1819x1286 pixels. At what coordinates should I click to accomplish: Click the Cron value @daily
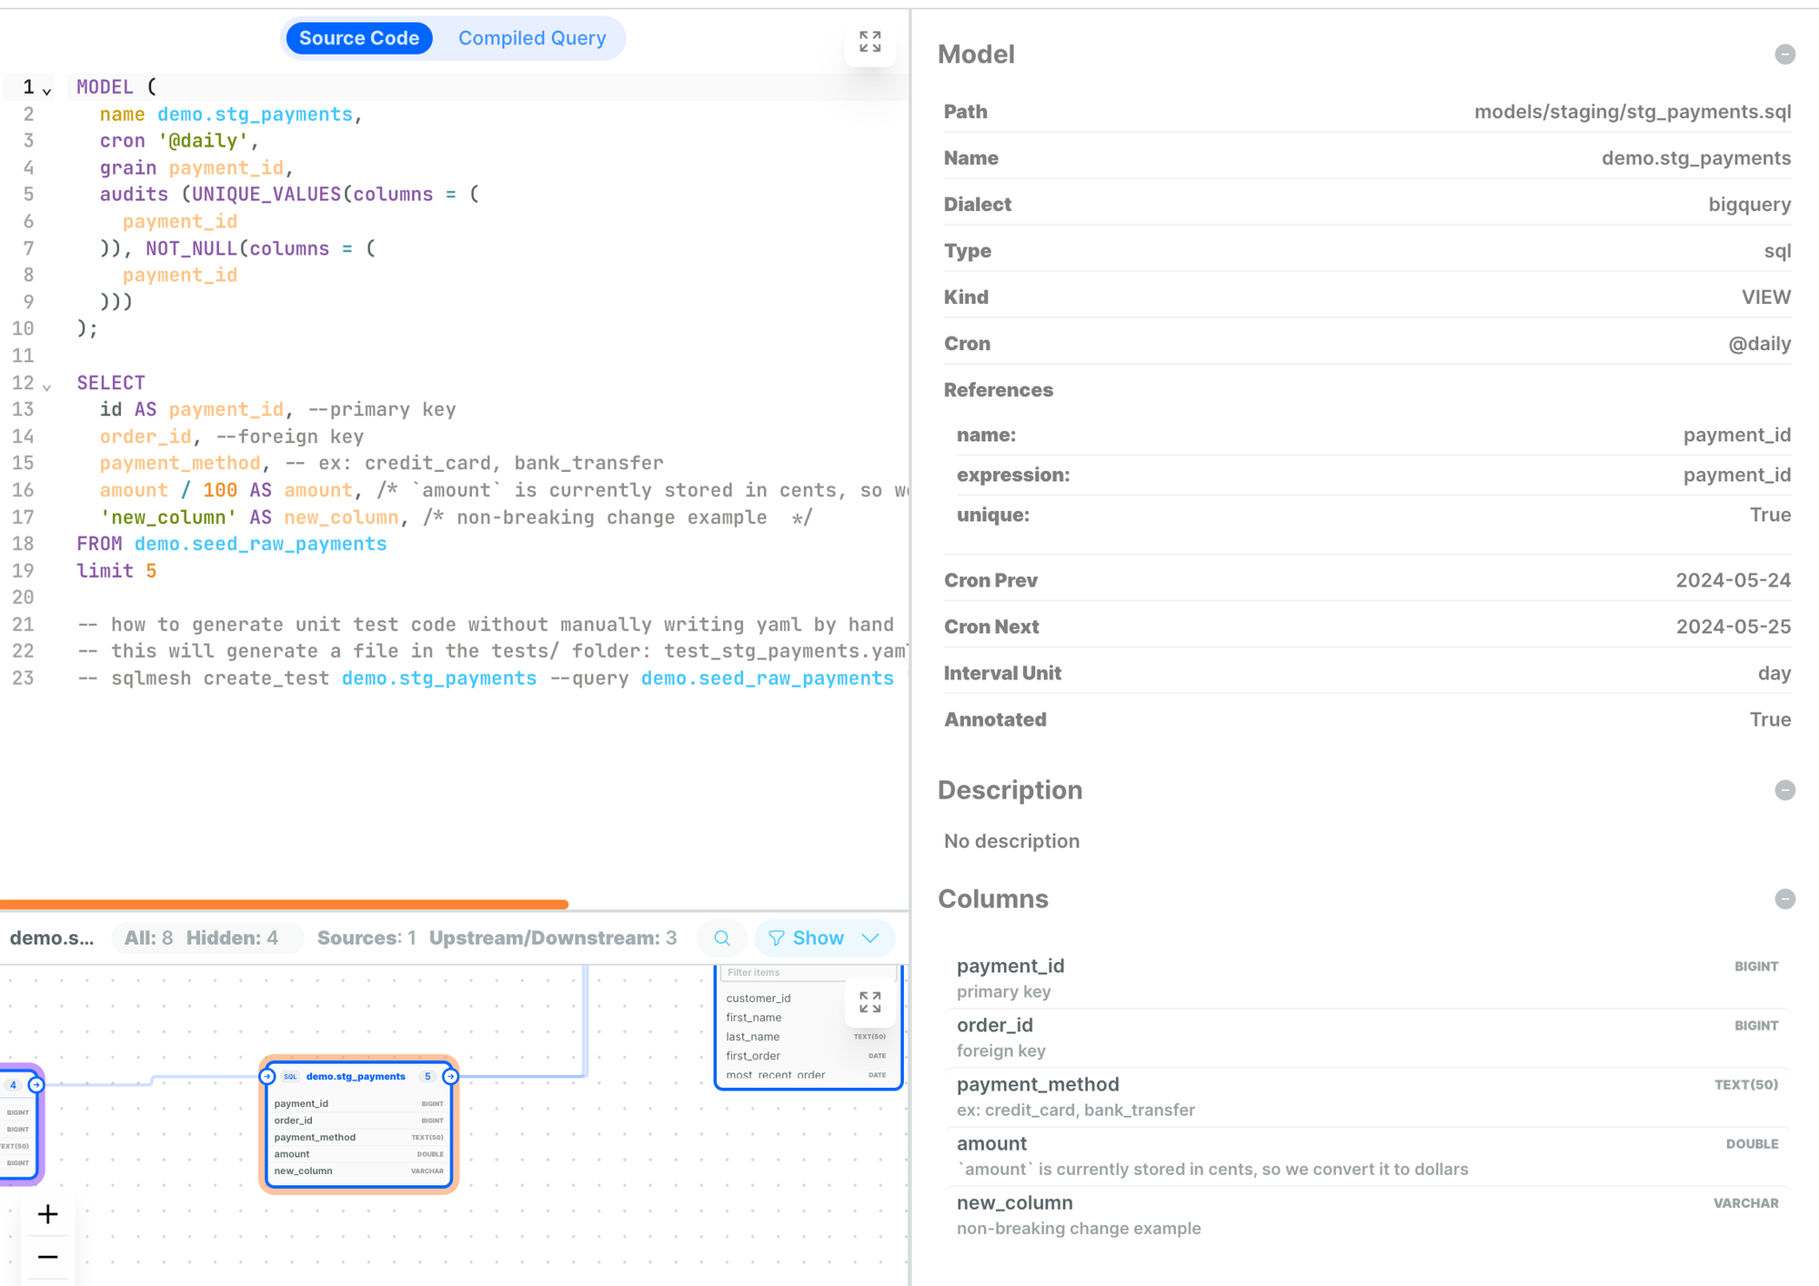[1759, 344]
